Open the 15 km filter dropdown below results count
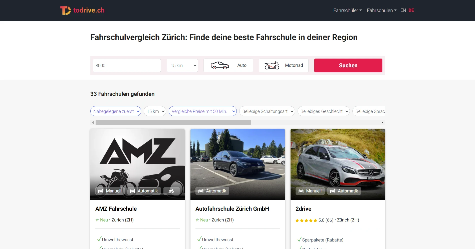The image size is (475, 249). coord(155,111)
